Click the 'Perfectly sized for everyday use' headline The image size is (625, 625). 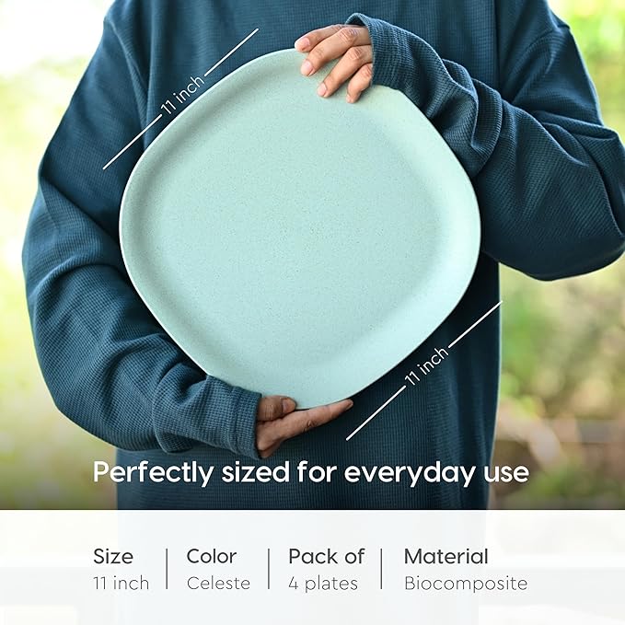tap(311, 473)
